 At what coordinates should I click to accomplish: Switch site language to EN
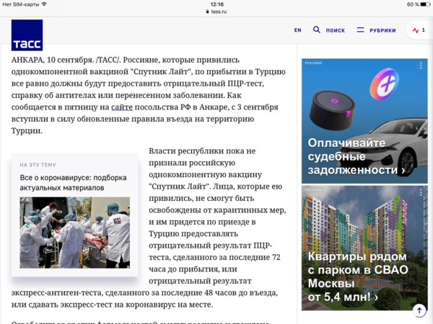point(297,30)
